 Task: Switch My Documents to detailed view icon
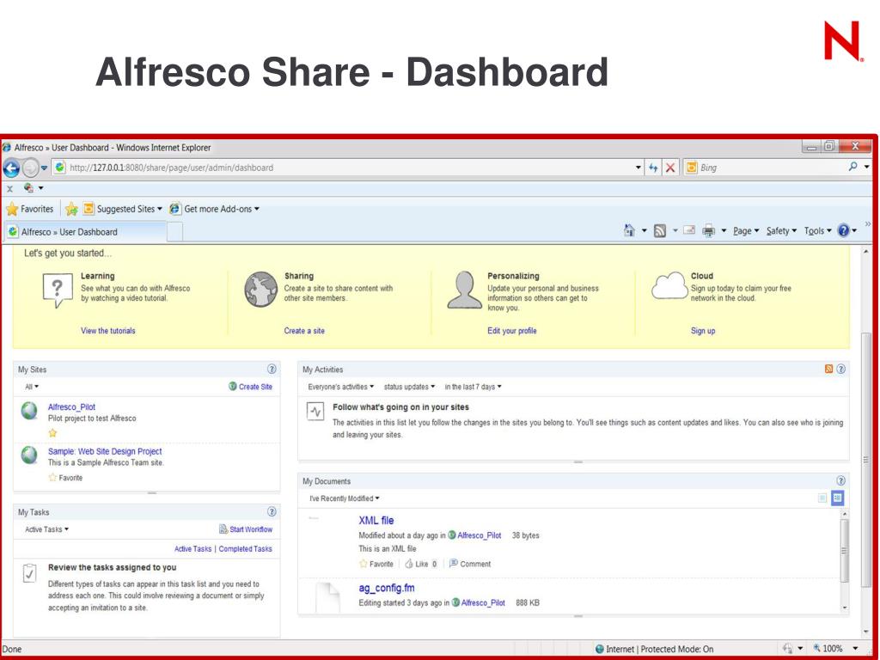[837, 498]
